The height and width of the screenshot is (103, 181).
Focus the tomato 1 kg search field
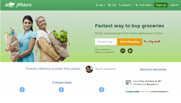click(x=106, y=42)
